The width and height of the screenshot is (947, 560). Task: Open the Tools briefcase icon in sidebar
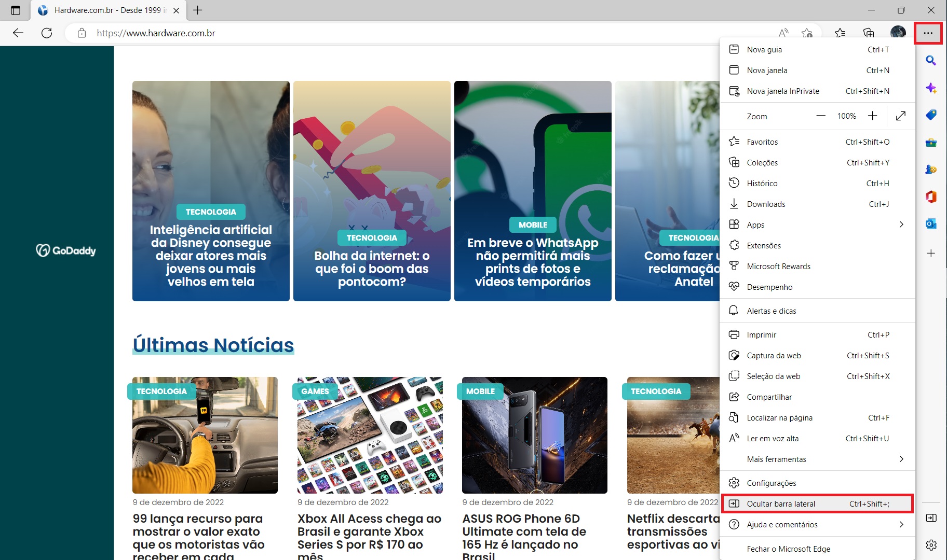pos(931,143)
